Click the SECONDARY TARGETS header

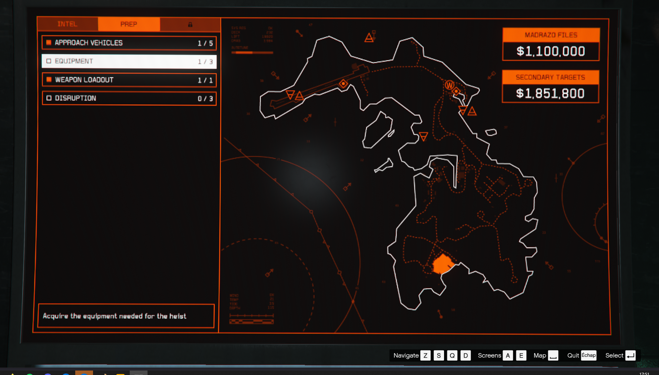[x=550, y=77]
